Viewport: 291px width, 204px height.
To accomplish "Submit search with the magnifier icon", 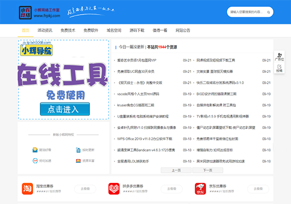I will click(268, 12).
